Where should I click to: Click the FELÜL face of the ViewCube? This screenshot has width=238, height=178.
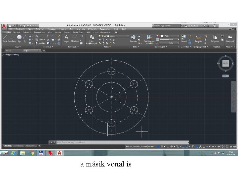point(225,63)
